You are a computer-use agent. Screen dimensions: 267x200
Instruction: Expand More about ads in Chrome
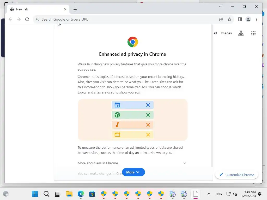pos(132,163)
